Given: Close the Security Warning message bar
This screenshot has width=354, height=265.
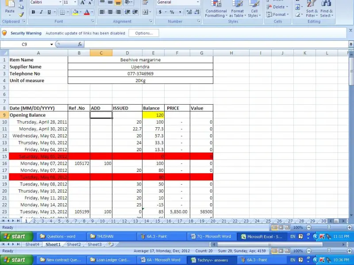Looking at the screenshot, I should click(x=350, y=30).
